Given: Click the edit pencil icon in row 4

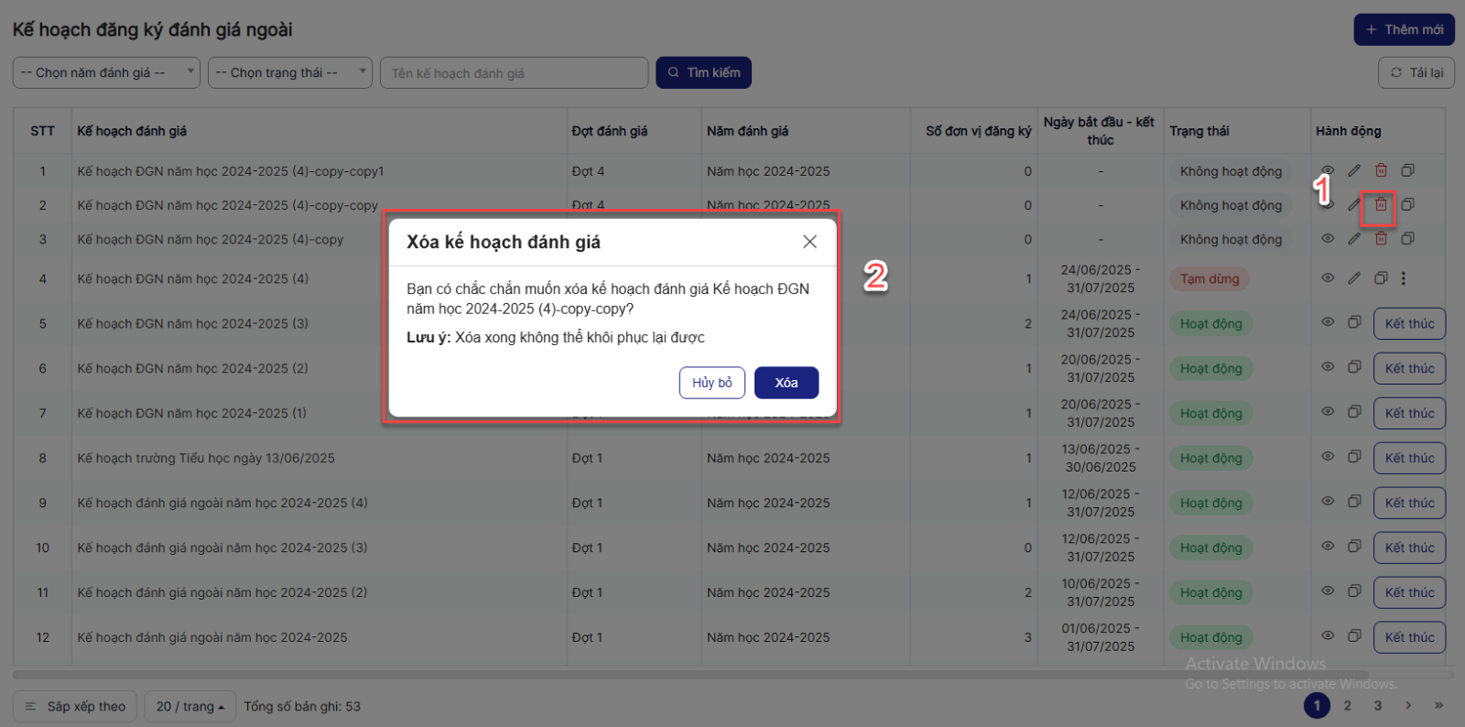Looking at the screenshot, I should click(x=1354, y=278).
